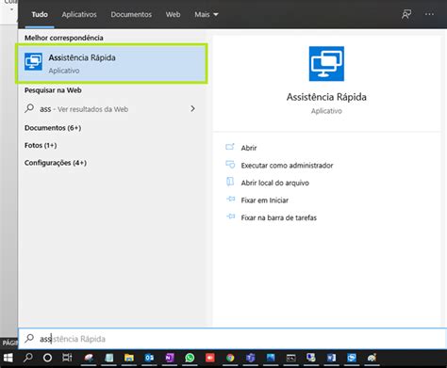This screenshot has width=447, height=368.
Task: Open Google Chrome from the taskbar
Action: 230,358
